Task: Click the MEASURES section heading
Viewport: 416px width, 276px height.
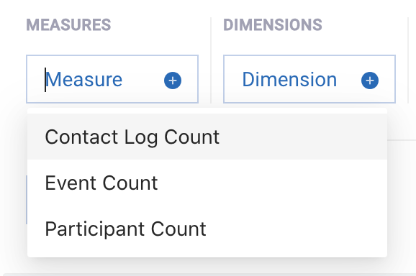Action: pyautogui.click(x=68, y=25)
